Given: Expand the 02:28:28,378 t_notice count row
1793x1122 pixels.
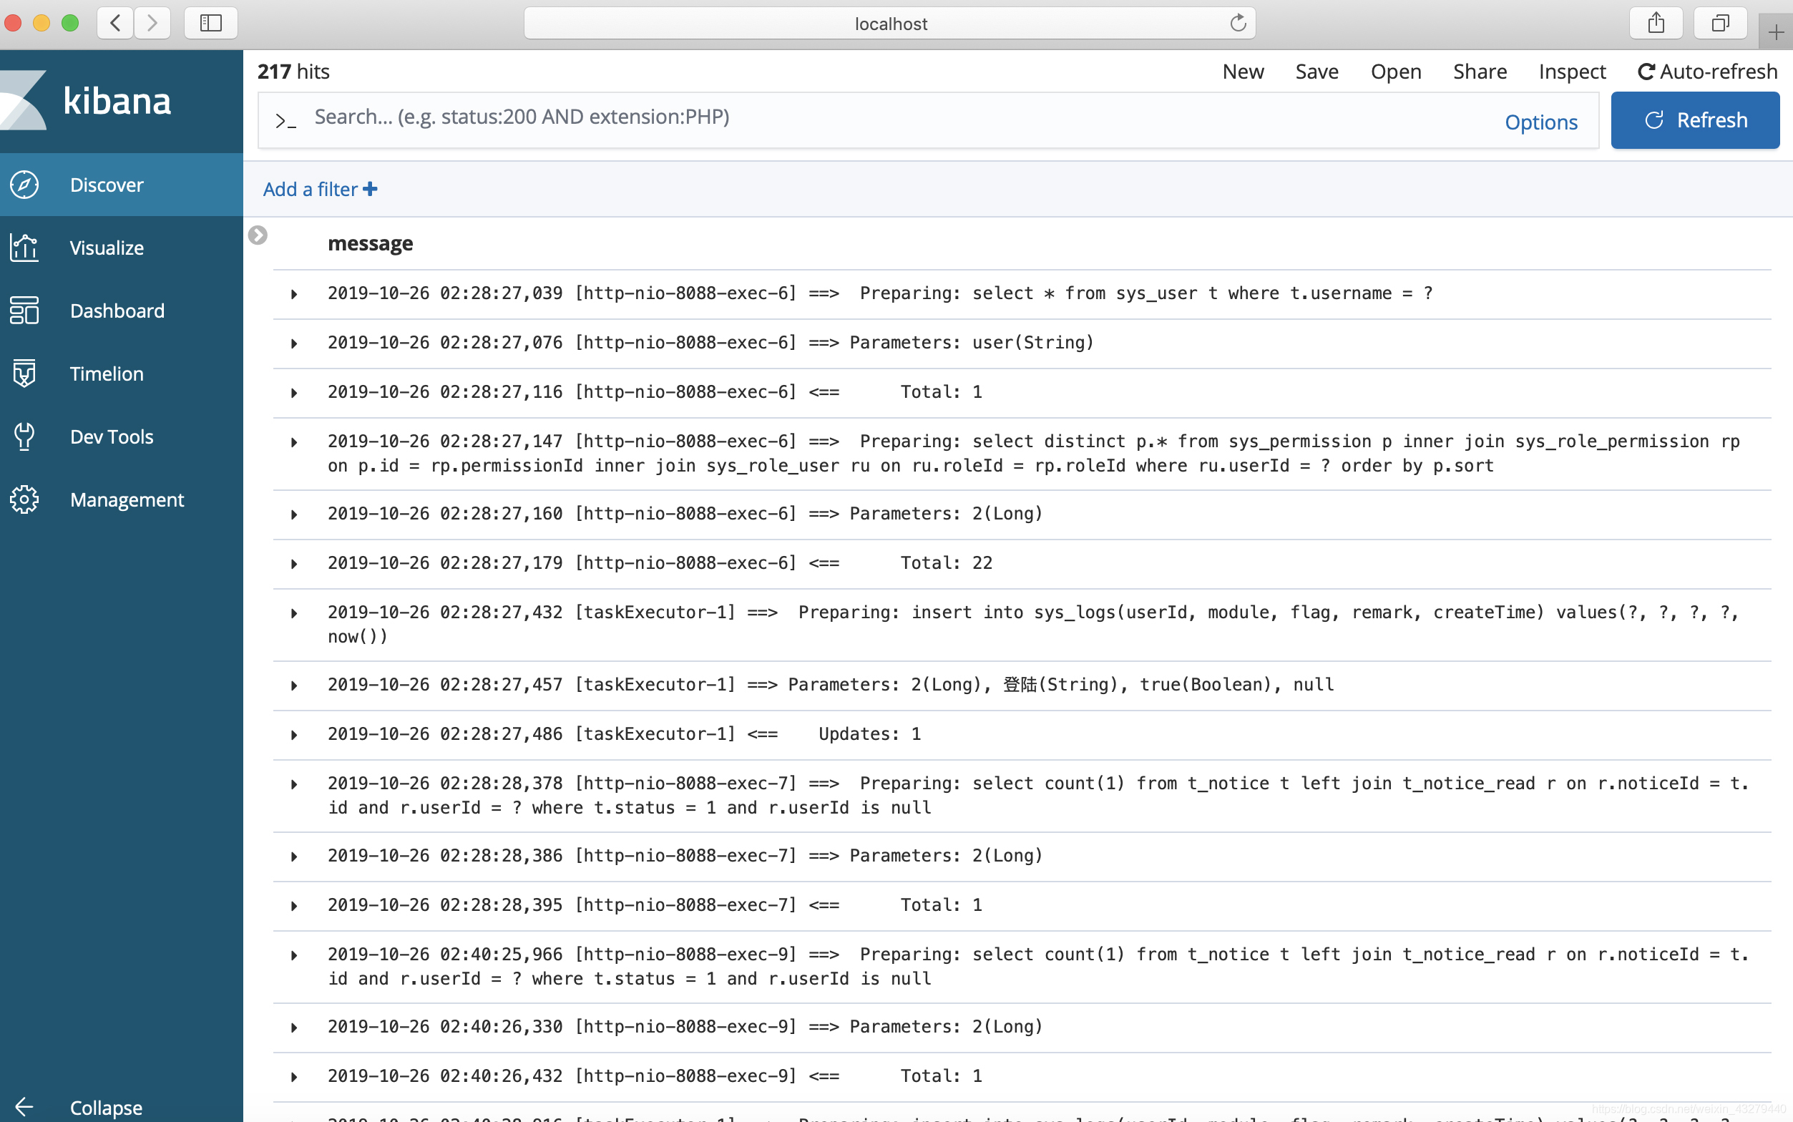Looking at the screenshot, I should pyautogui.click(x=295, y=784).
